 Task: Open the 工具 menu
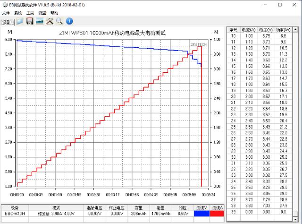[x=30, y=13]
